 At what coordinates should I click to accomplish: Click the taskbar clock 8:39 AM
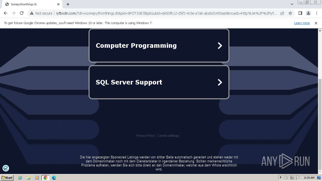[x=309, y=178]
